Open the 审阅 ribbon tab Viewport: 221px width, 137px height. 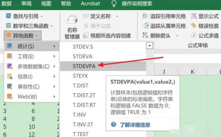click(26, 3)
